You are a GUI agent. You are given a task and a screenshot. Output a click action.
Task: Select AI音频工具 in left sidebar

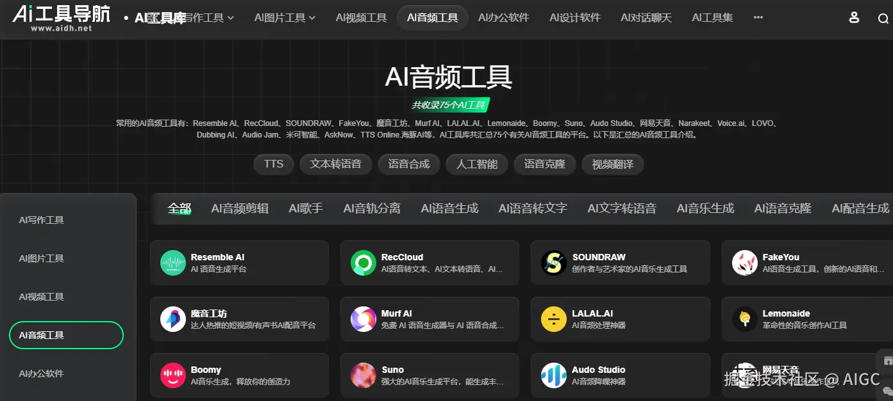[66, 335]
